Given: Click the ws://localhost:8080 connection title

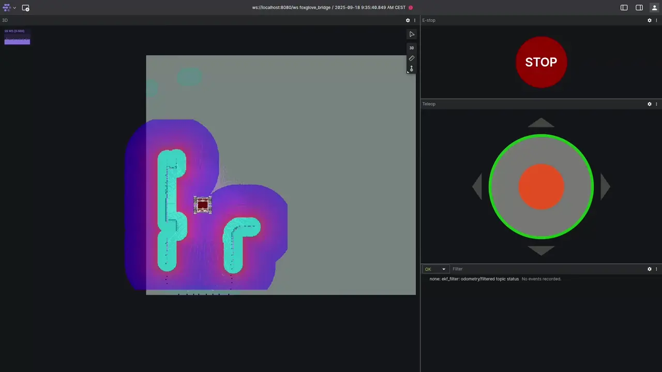Looking at the screenshot, I should point(329,8).
